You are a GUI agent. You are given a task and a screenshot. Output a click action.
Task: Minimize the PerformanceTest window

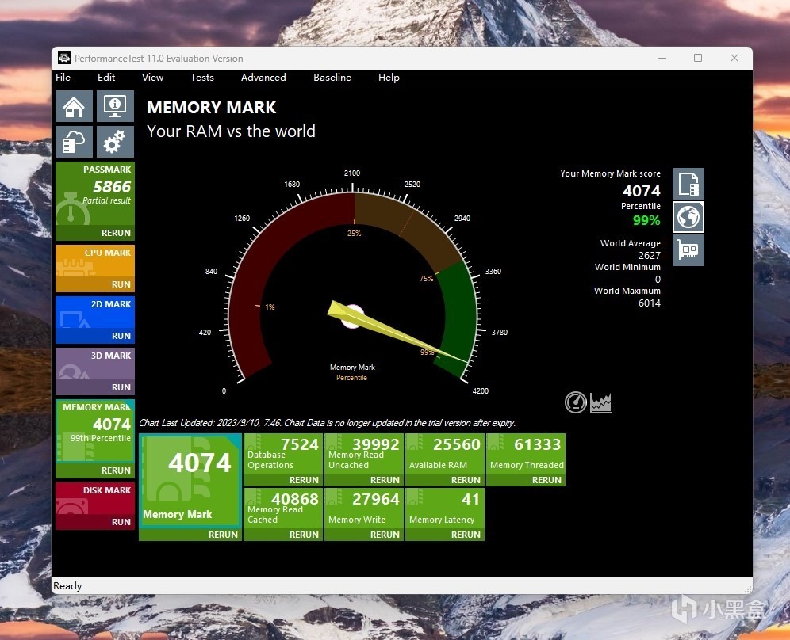pyautogui.click(x=662, y=59)
